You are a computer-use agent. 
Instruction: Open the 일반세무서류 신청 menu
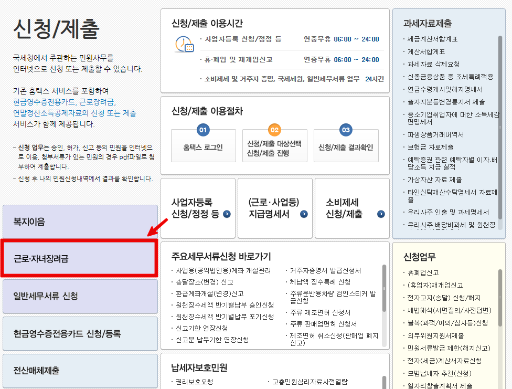pyautogui.click(x=79, y=296)
